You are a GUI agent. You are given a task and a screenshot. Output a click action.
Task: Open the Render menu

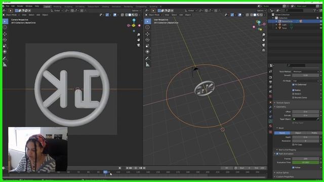pyautogui.click(x=20, y=6)
